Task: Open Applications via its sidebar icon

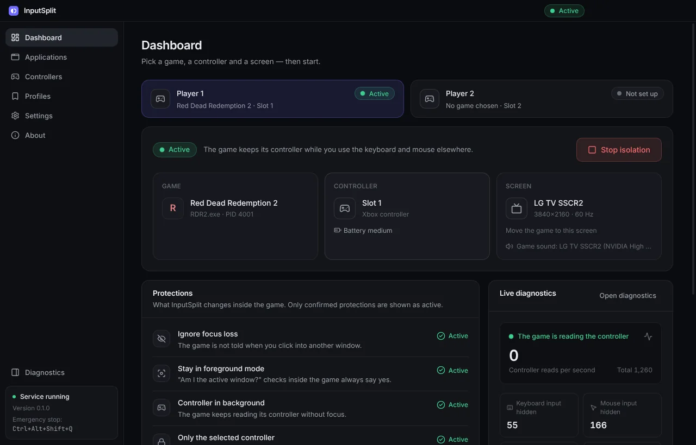Action: (x=15, y=57)
